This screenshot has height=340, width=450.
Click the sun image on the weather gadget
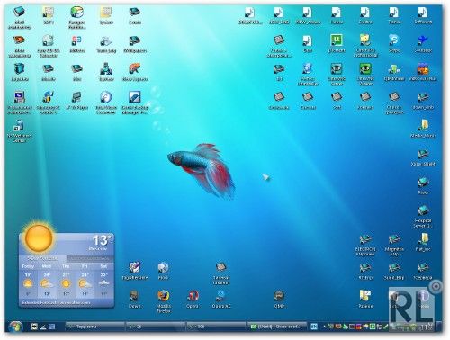(39, 237)
